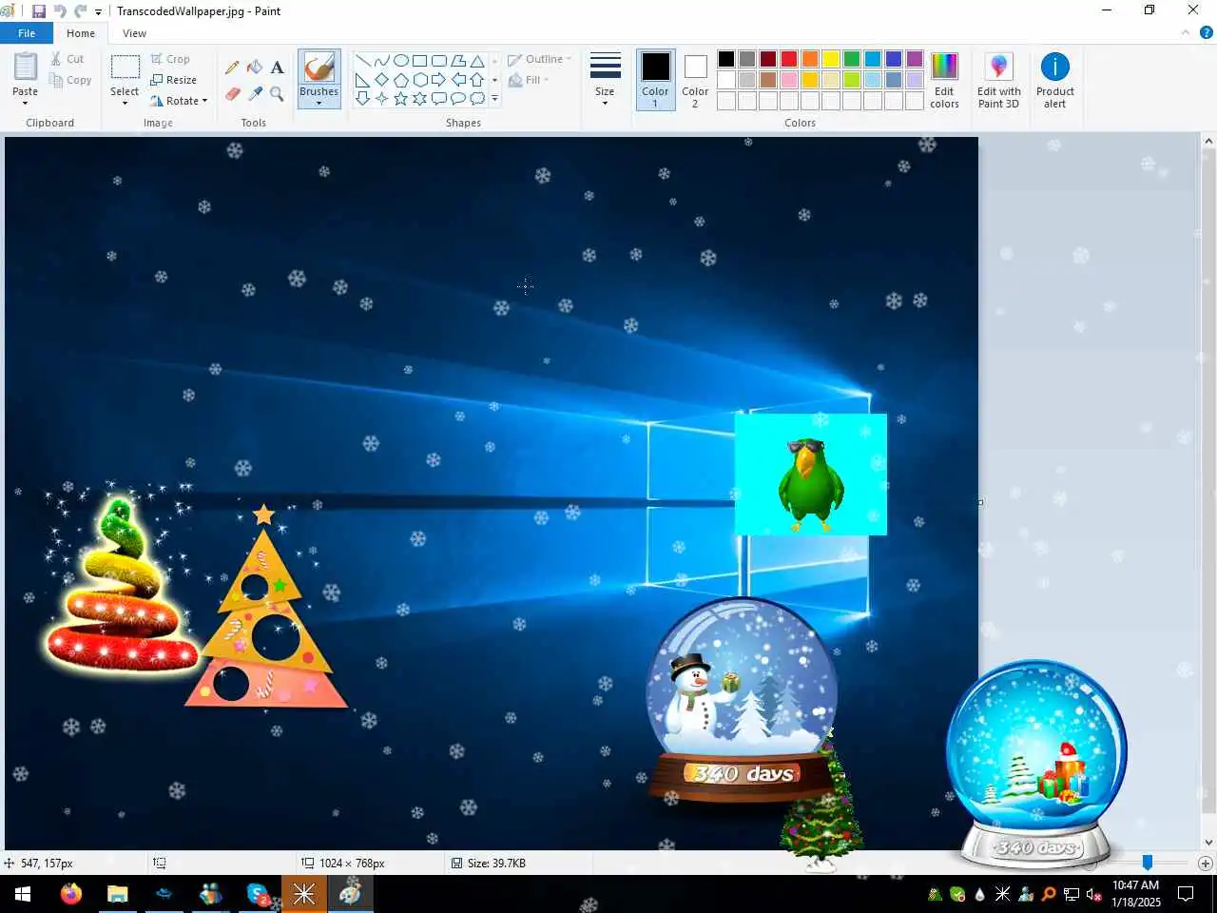Open File Explorer from taskbar
This screenshot has width=1217, height=913.
pos(117,894)
